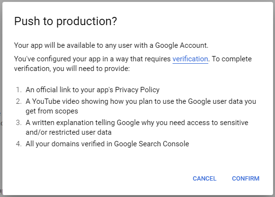Open the blue verification link
This screenshot has width=275, height=197.
[190, 59]
